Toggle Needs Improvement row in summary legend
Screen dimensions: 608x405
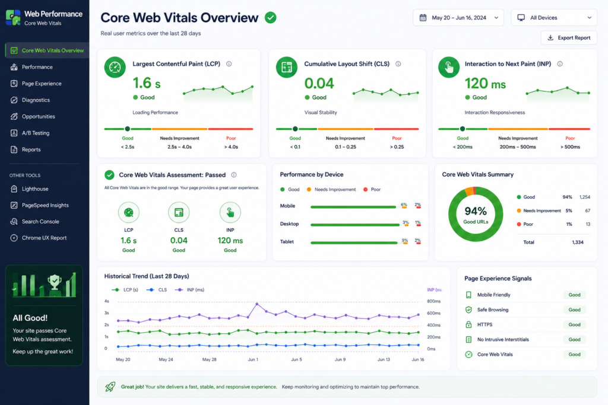click(553, 211)
